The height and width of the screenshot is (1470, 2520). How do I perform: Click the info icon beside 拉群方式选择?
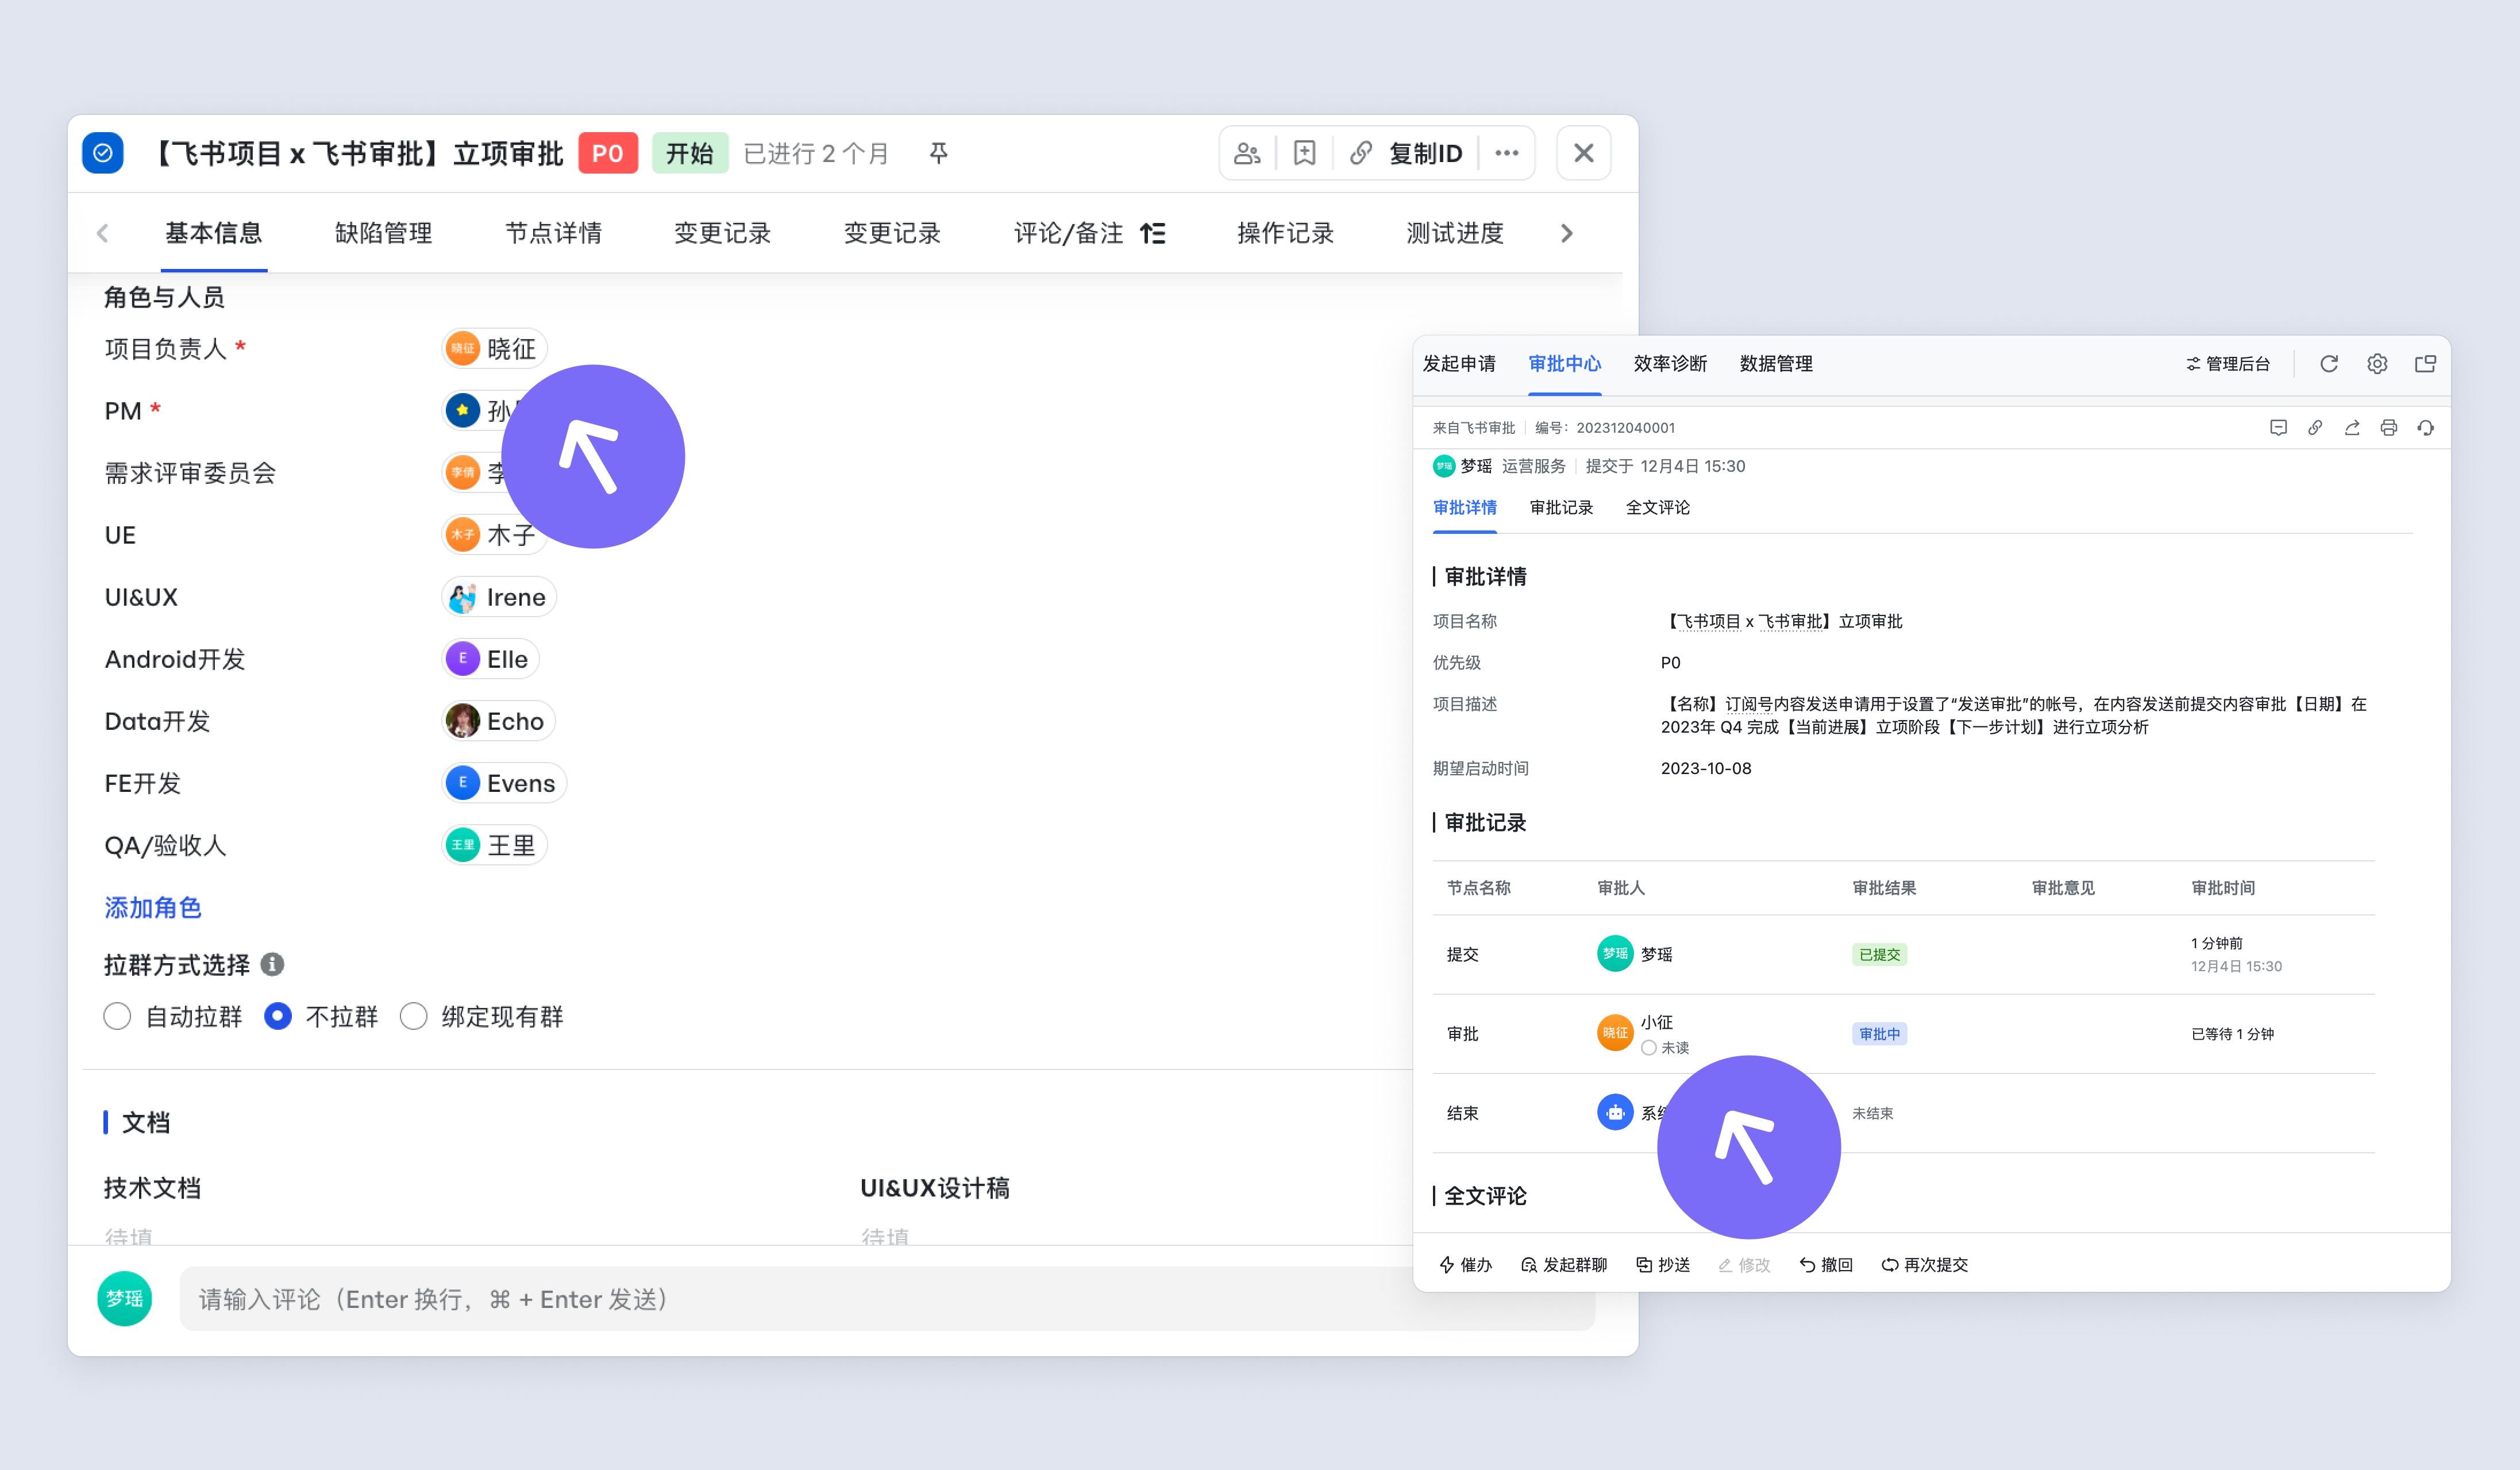pyautogui.click(x=272, y=964)
